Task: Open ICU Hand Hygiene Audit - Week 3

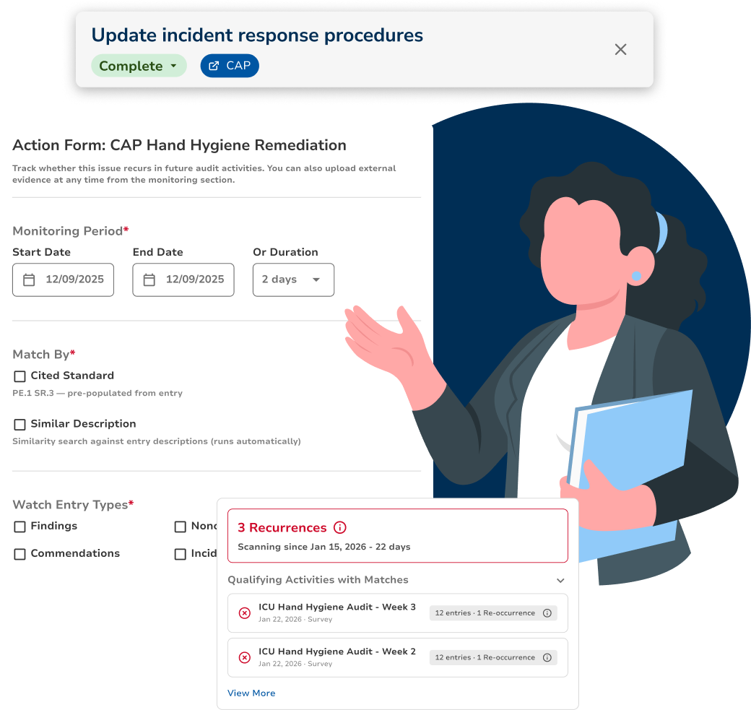Action: pos(398,613)
